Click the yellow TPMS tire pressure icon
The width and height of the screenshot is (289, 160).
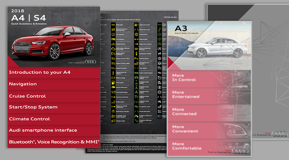[x=113, y=40]
